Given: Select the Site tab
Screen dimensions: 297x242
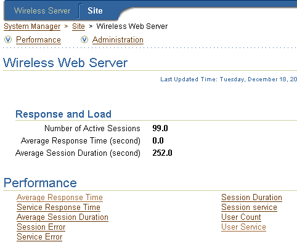Looking at the screenshot, I should [x=95, y=10].
